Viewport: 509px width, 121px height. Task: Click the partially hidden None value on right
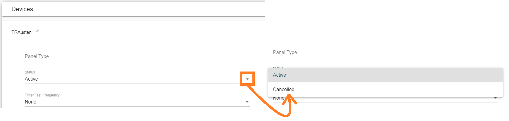(x=278, y=98)
